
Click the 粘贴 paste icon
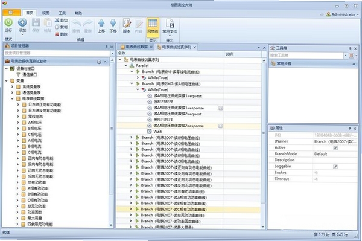[x=48, y=22]
